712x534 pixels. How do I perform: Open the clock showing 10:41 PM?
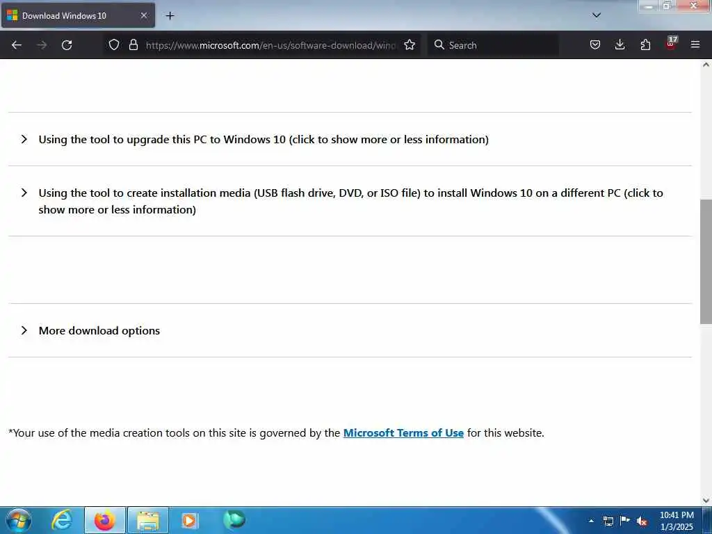click(x=677, y=521)
